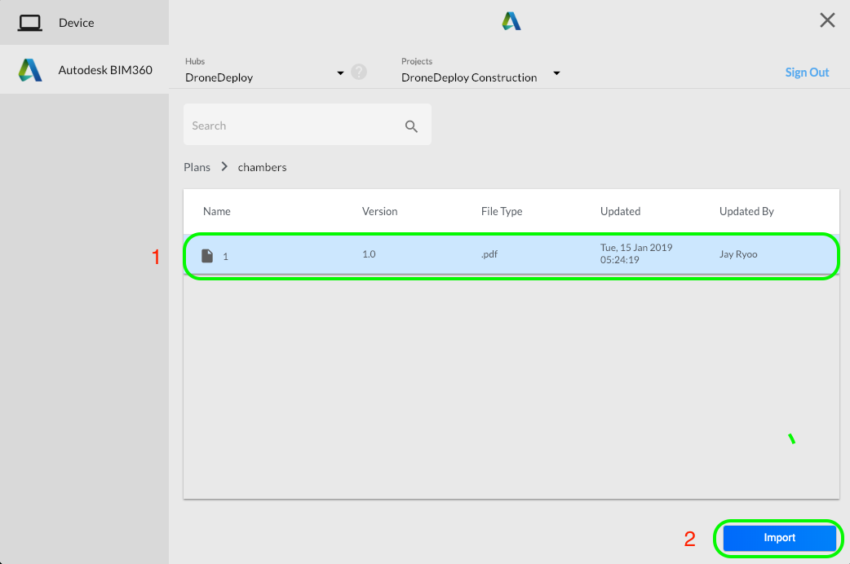The width and height of the screenshot is (850, 564).
Task: Click the breadcrumb chevron after Plans
Action: tap(224, 166)
